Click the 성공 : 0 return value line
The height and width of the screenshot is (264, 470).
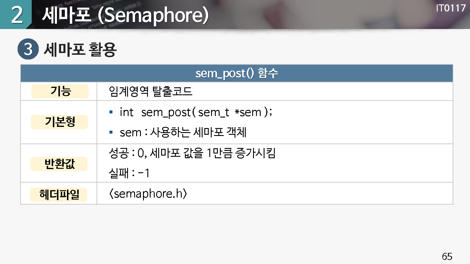click(192, 153)
